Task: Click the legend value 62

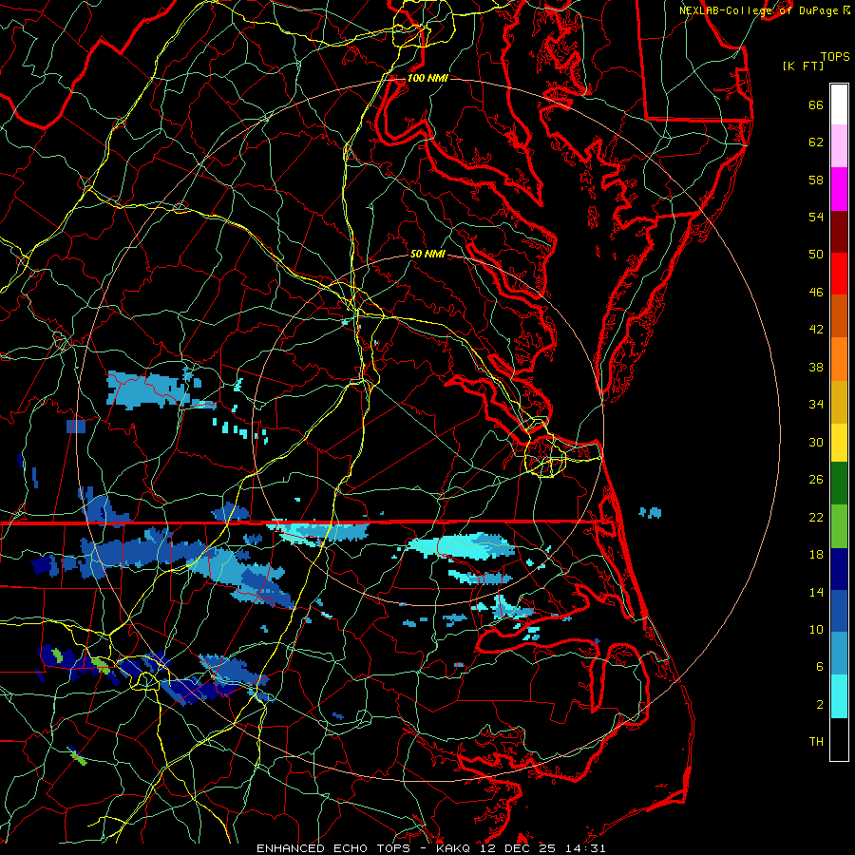Action: (816, 142)
